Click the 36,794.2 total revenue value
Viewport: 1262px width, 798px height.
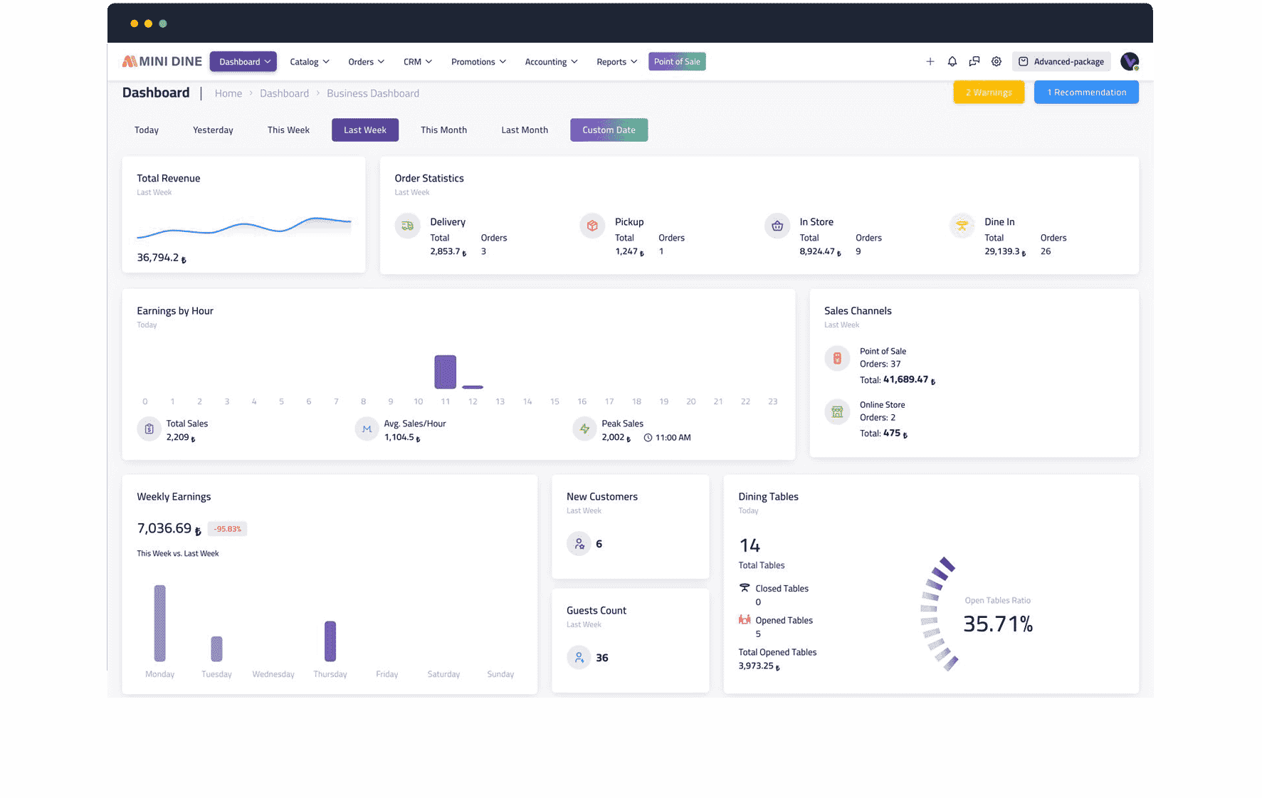coord(162,258)
